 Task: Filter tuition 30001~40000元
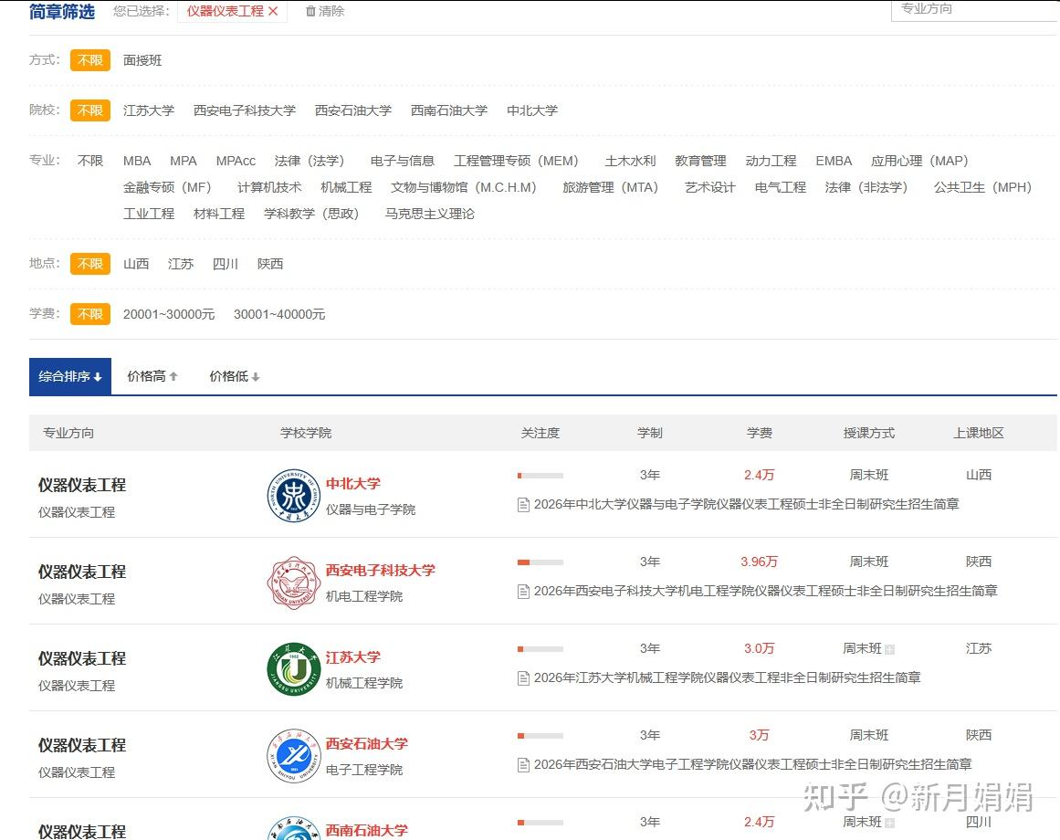279,314
